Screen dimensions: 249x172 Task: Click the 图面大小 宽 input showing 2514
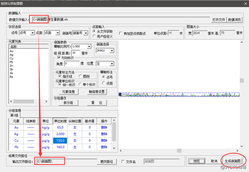click(200, 33)
